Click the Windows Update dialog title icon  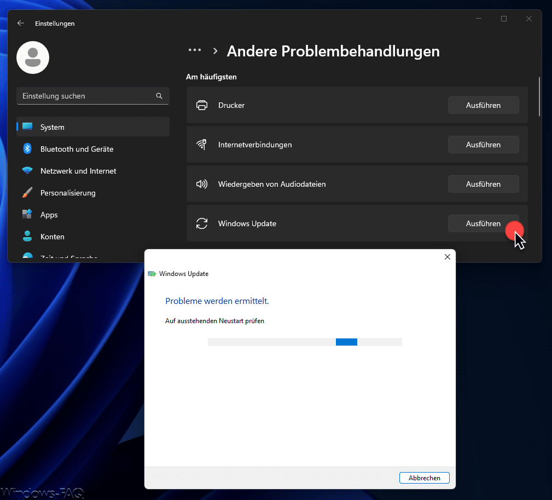(152, 274)
